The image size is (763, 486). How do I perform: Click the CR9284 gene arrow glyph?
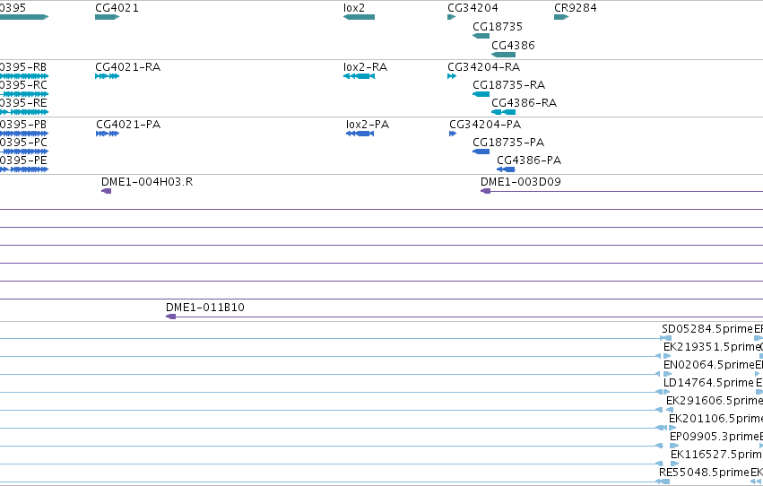(561, 17)
